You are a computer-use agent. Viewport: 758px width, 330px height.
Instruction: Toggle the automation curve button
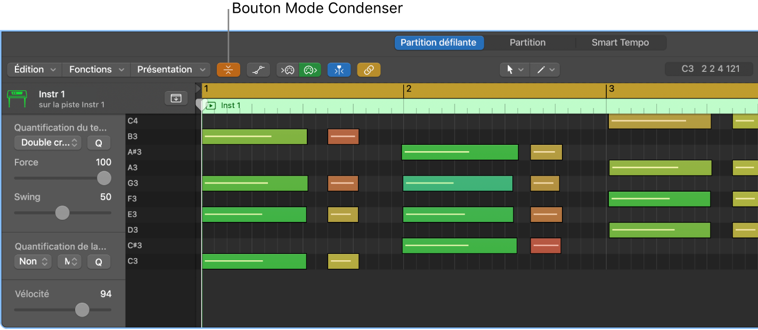pos(258,70)
